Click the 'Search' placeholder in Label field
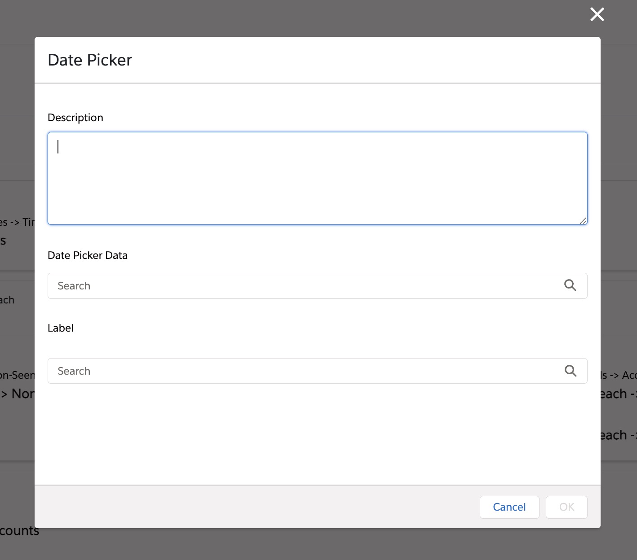The width and height of the screenshot is (637, 560). [74, 371]
